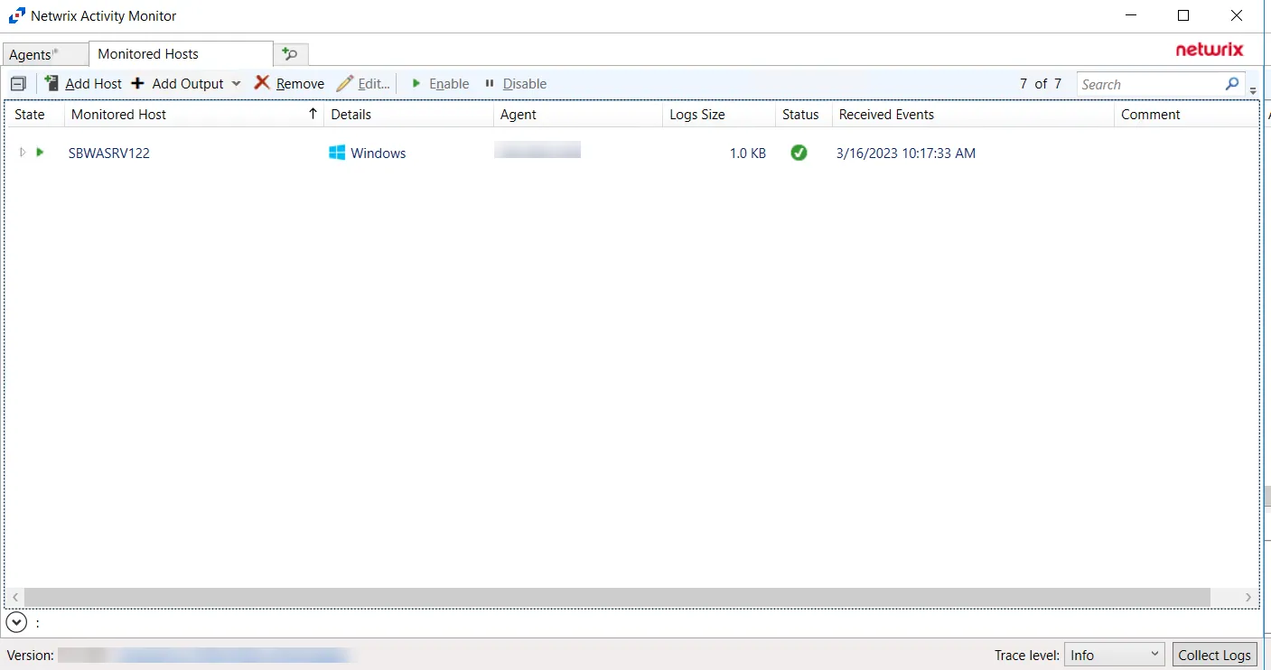Click the Edit... pencil button

[x=363, y=84]
